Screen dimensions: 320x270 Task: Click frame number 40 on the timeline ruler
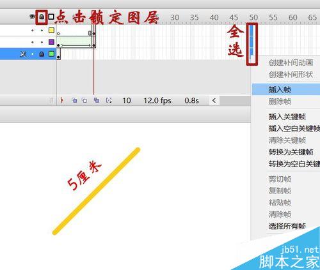(x=214, y=17)
